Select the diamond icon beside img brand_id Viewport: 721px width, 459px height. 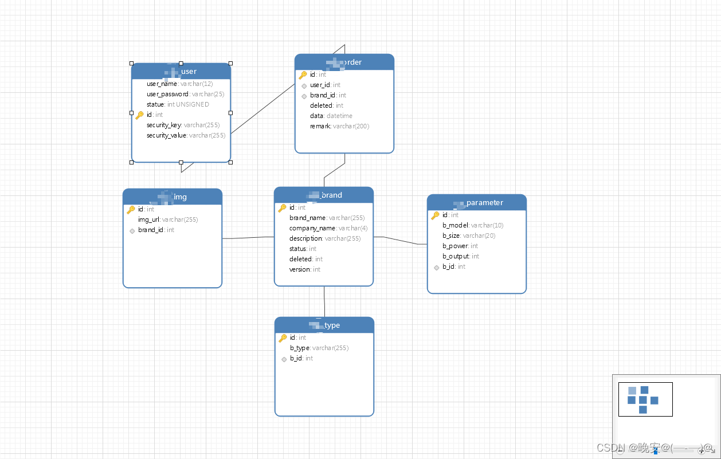pos(132,230)
